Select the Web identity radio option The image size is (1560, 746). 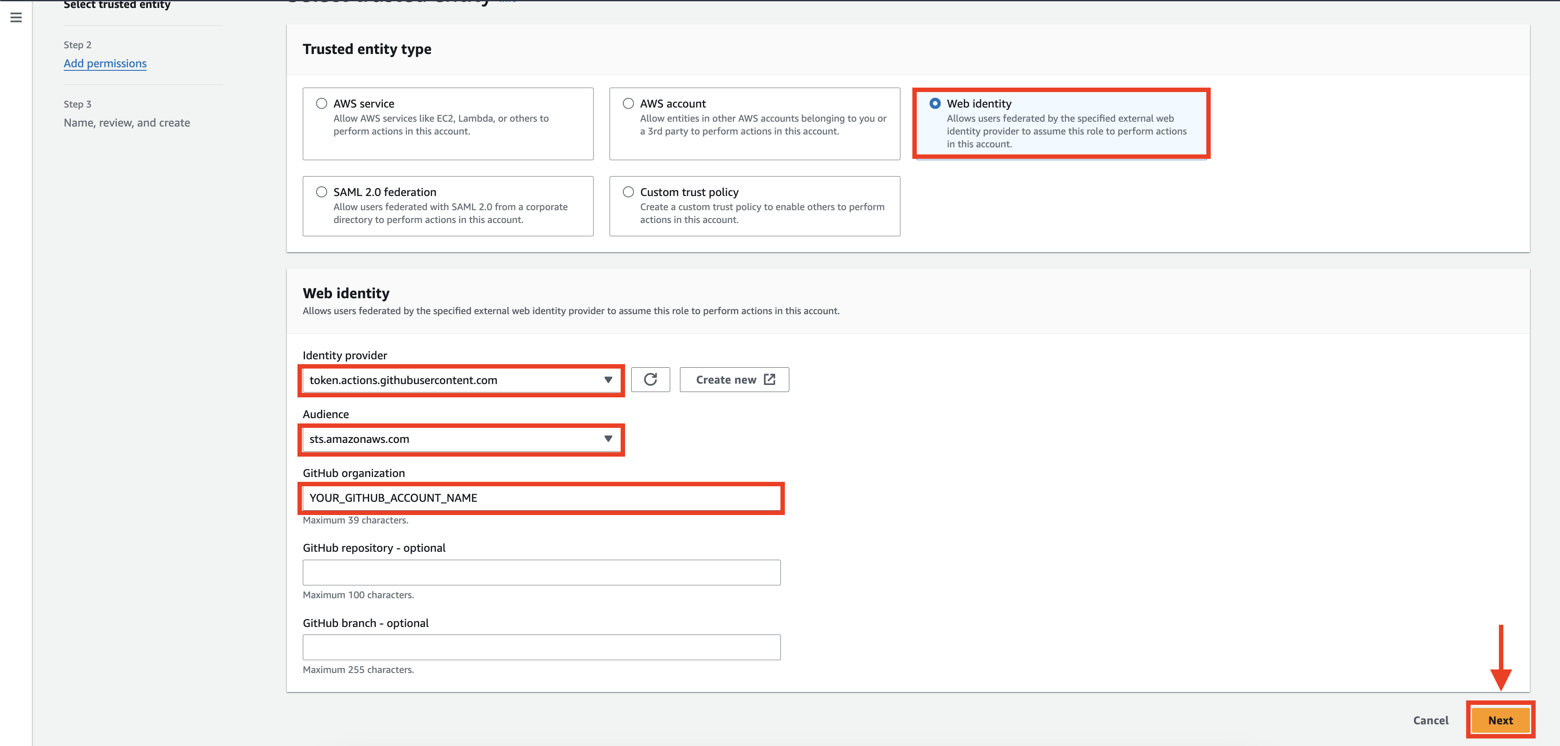[935, 104]
